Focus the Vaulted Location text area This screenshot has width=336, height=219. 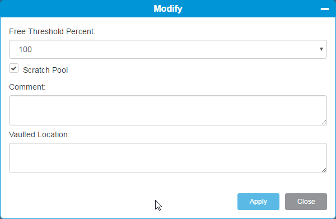tap(168, 158)
